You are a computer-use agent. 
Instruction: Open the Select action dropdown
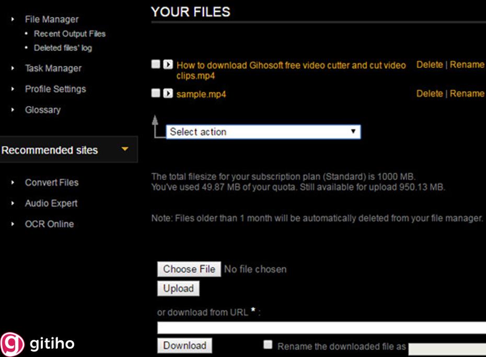(x=263, y=132)
